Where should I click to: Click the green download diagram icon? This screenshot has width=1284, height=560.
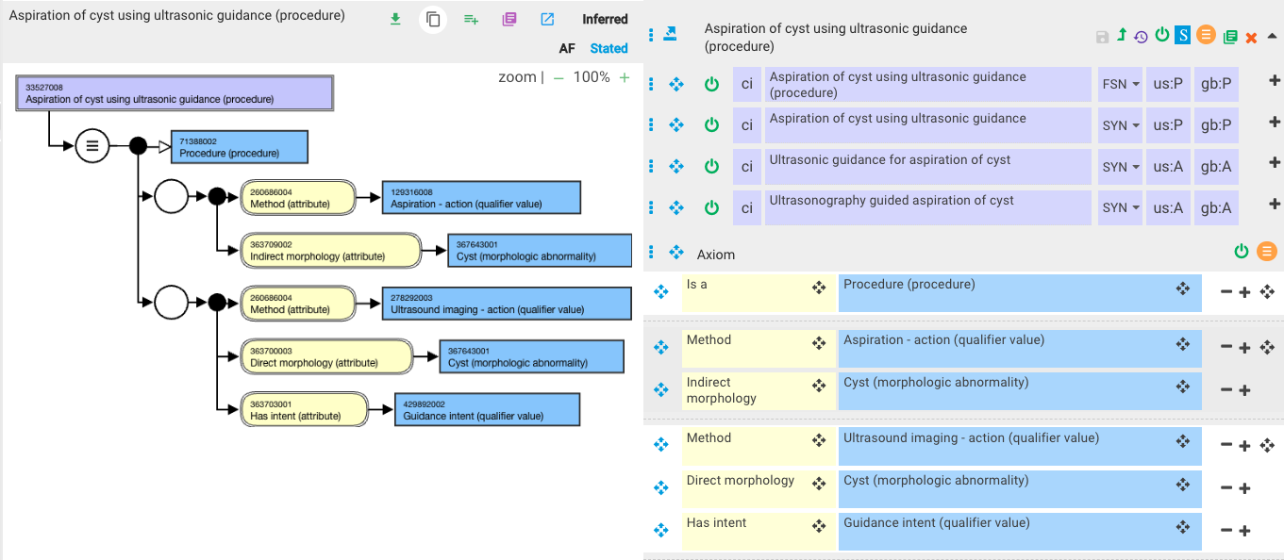point(396,19)
